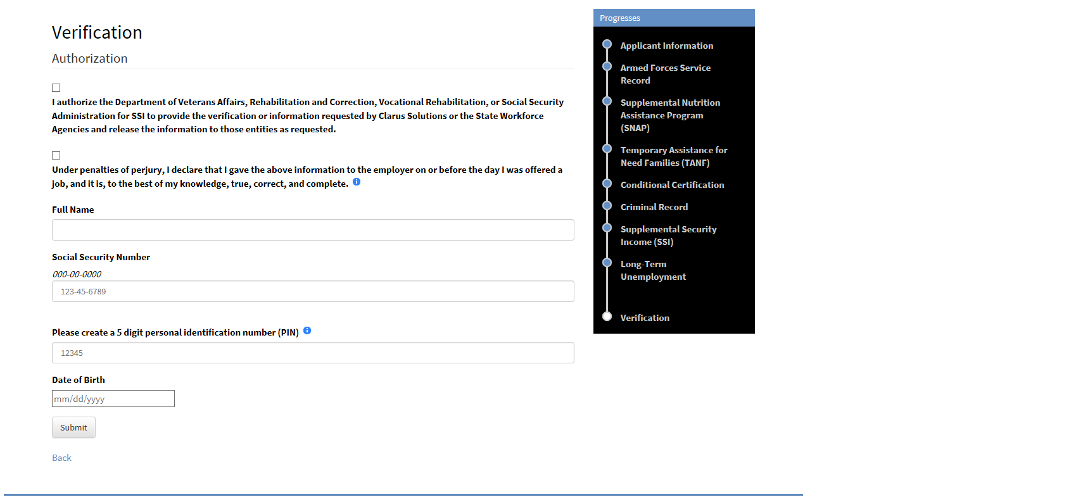Viewport: 1076px width, 497px height.
Task: Open Verification progress step
Action: (x=645, y=318)
